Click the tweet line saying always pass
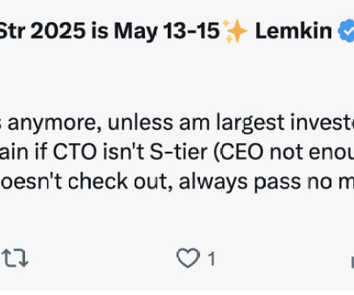 coord(177,182)
